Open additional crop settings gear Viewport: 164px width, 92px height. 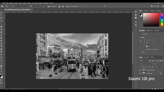click(x=63, y=6)
